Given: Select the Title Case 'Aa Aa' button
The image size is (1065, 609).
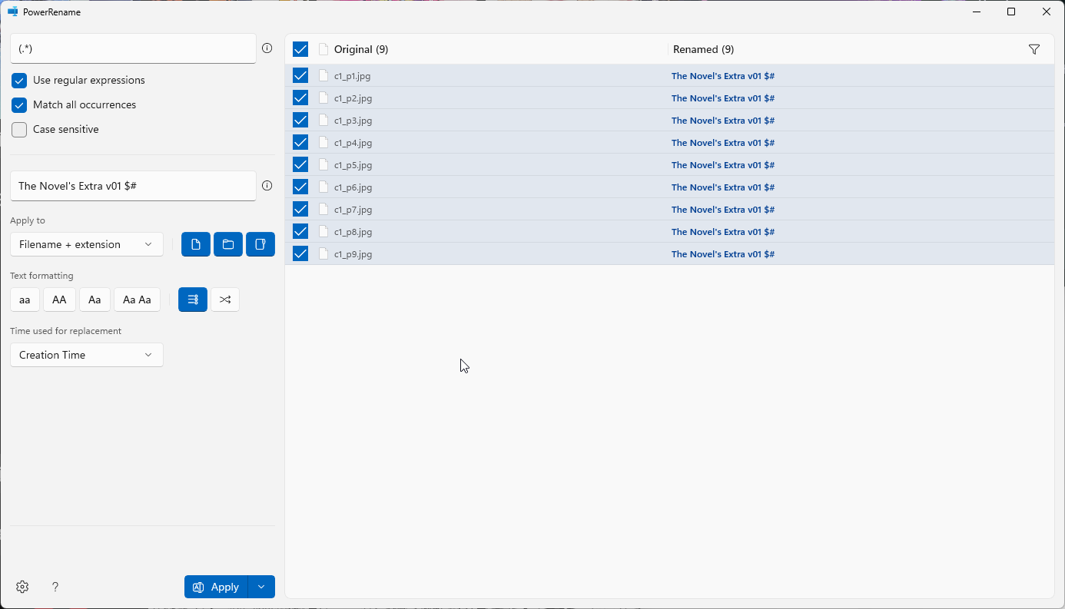Looking at the screenshot, I should [137, 300].
